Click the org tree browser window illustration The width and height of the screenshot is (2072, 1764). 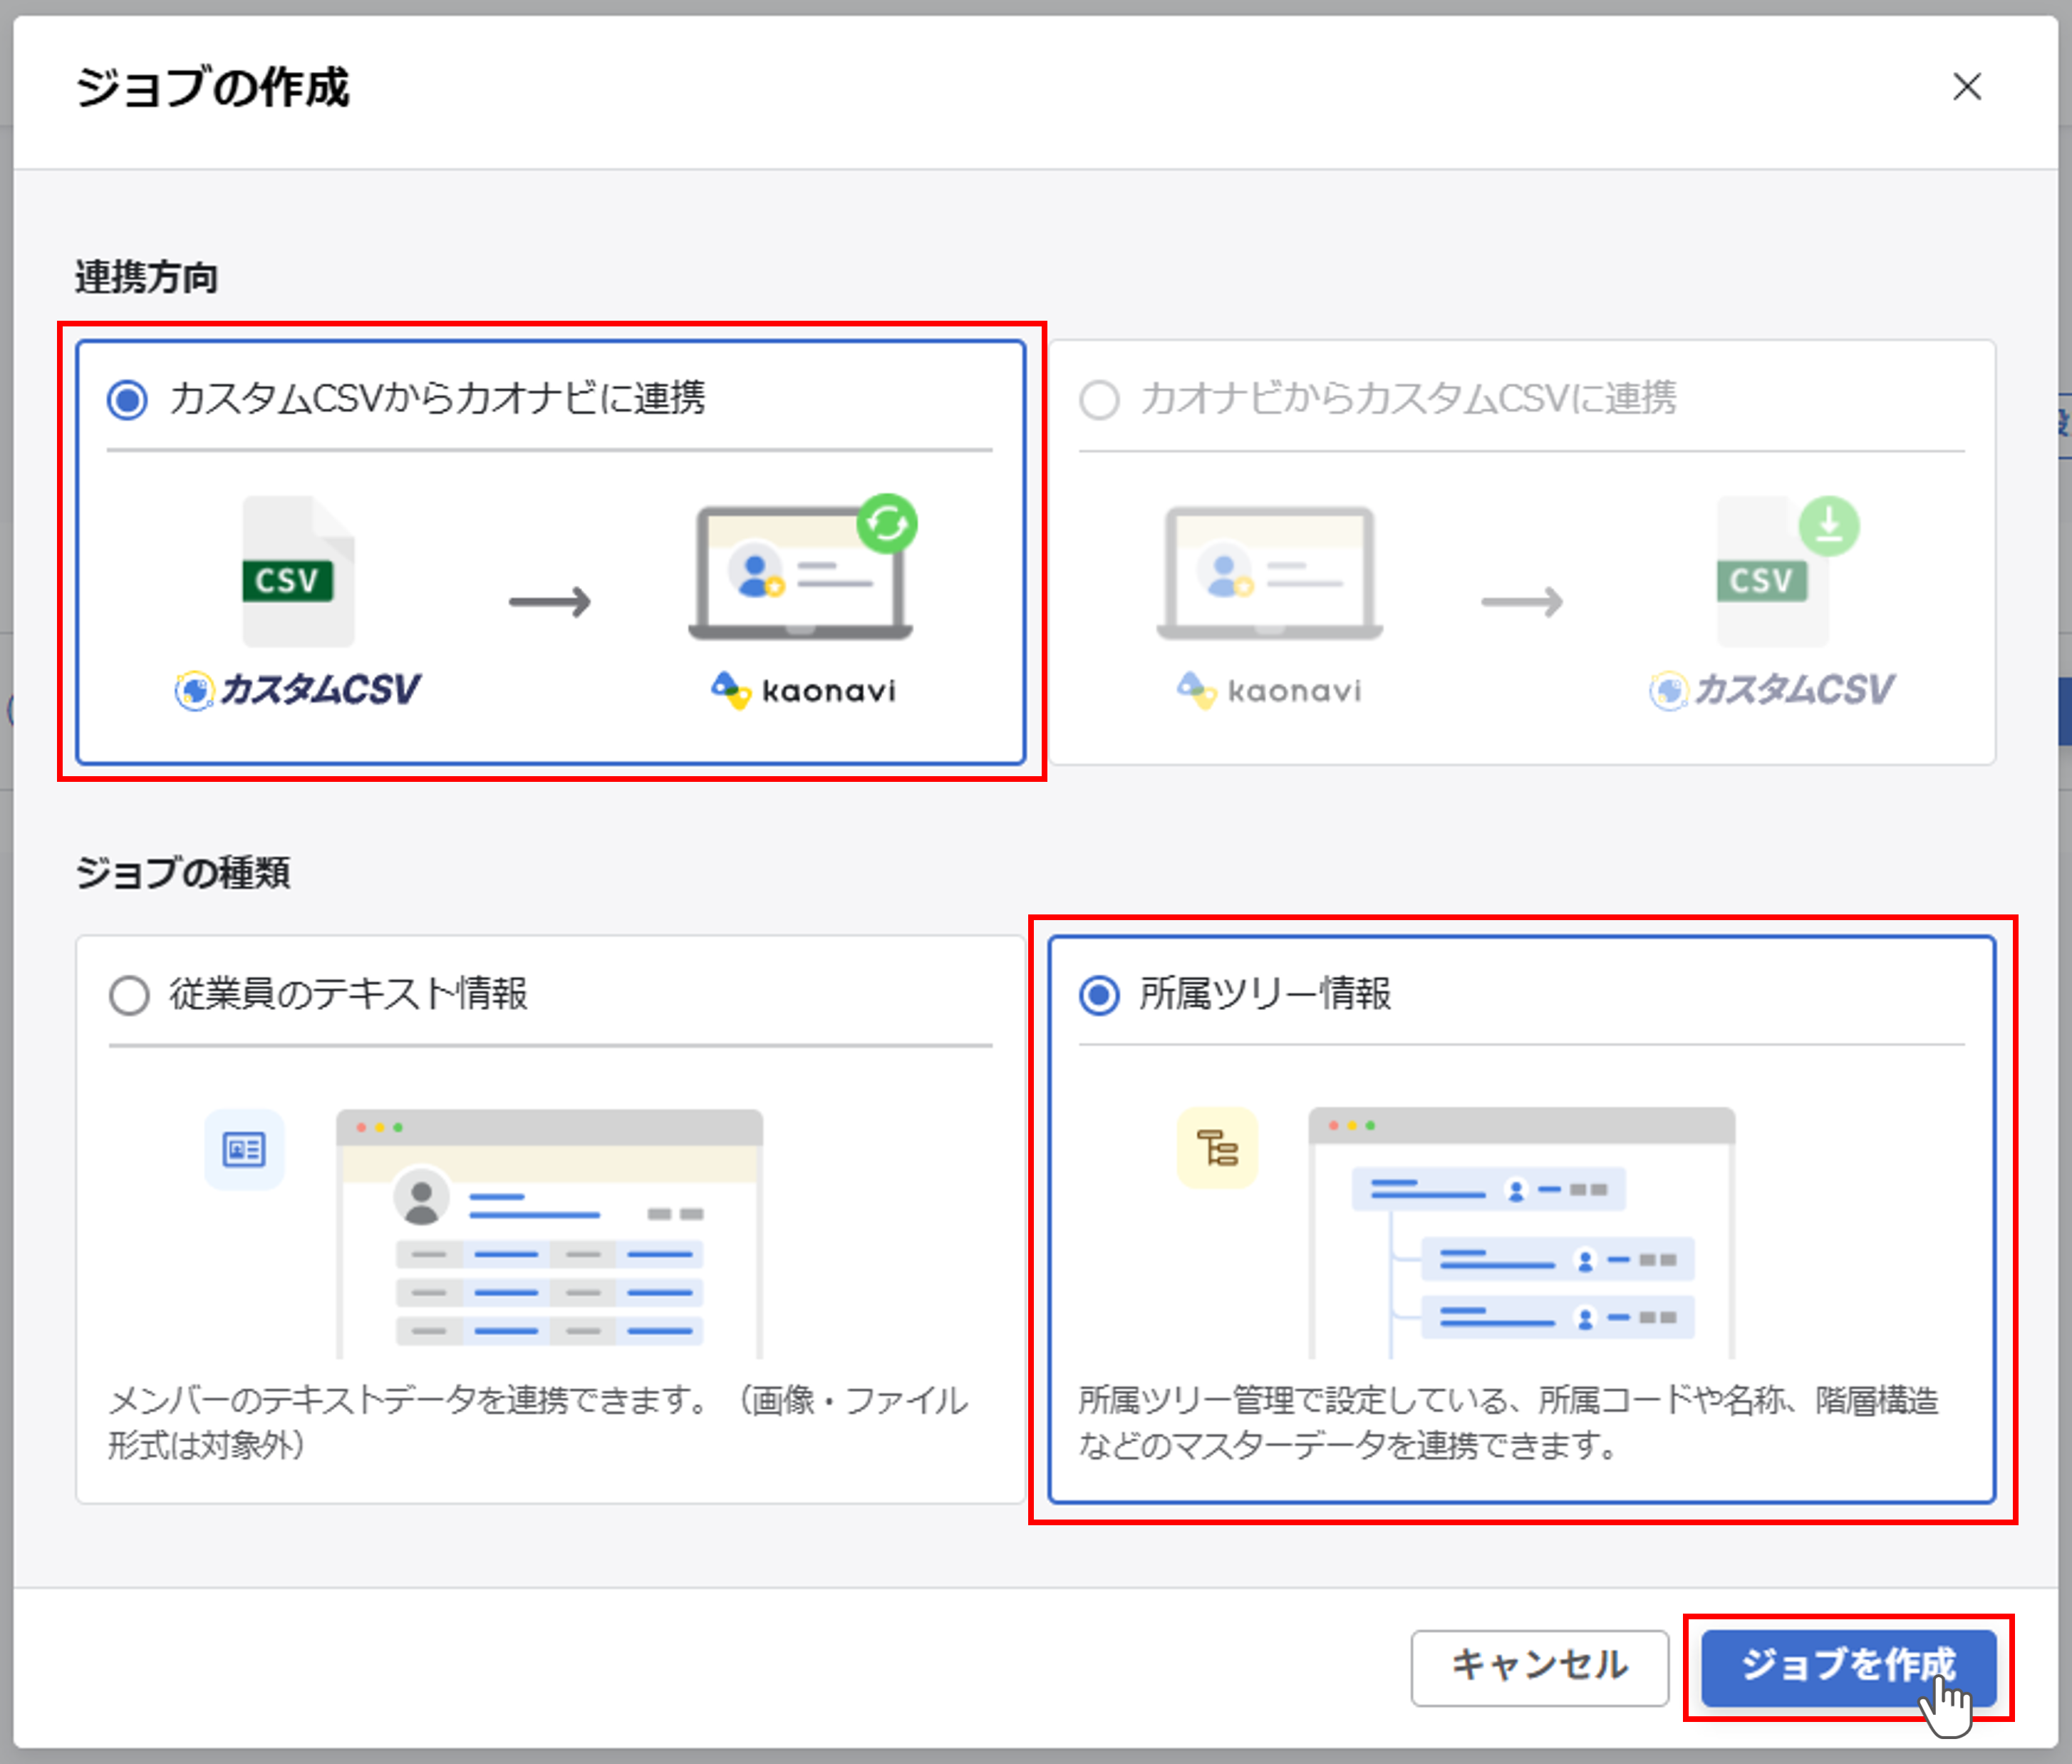[1521, 1232]
